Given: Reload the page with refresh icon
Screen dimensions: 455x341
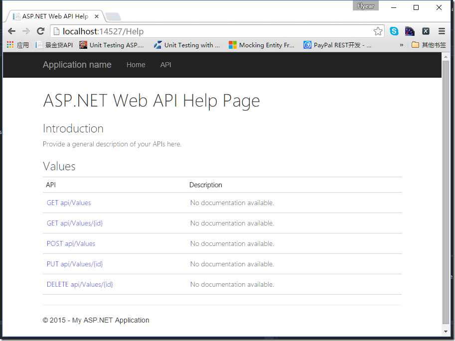Looking at the screenshot, I should coord(40,31).
